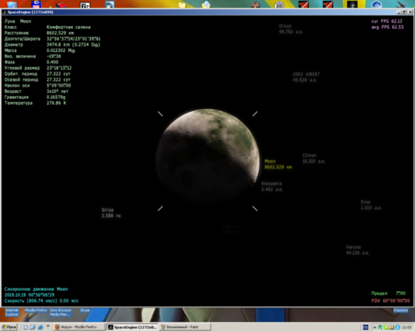
Task: Select the yellow folder desktop icon
Action: click(x=182, y=5)
